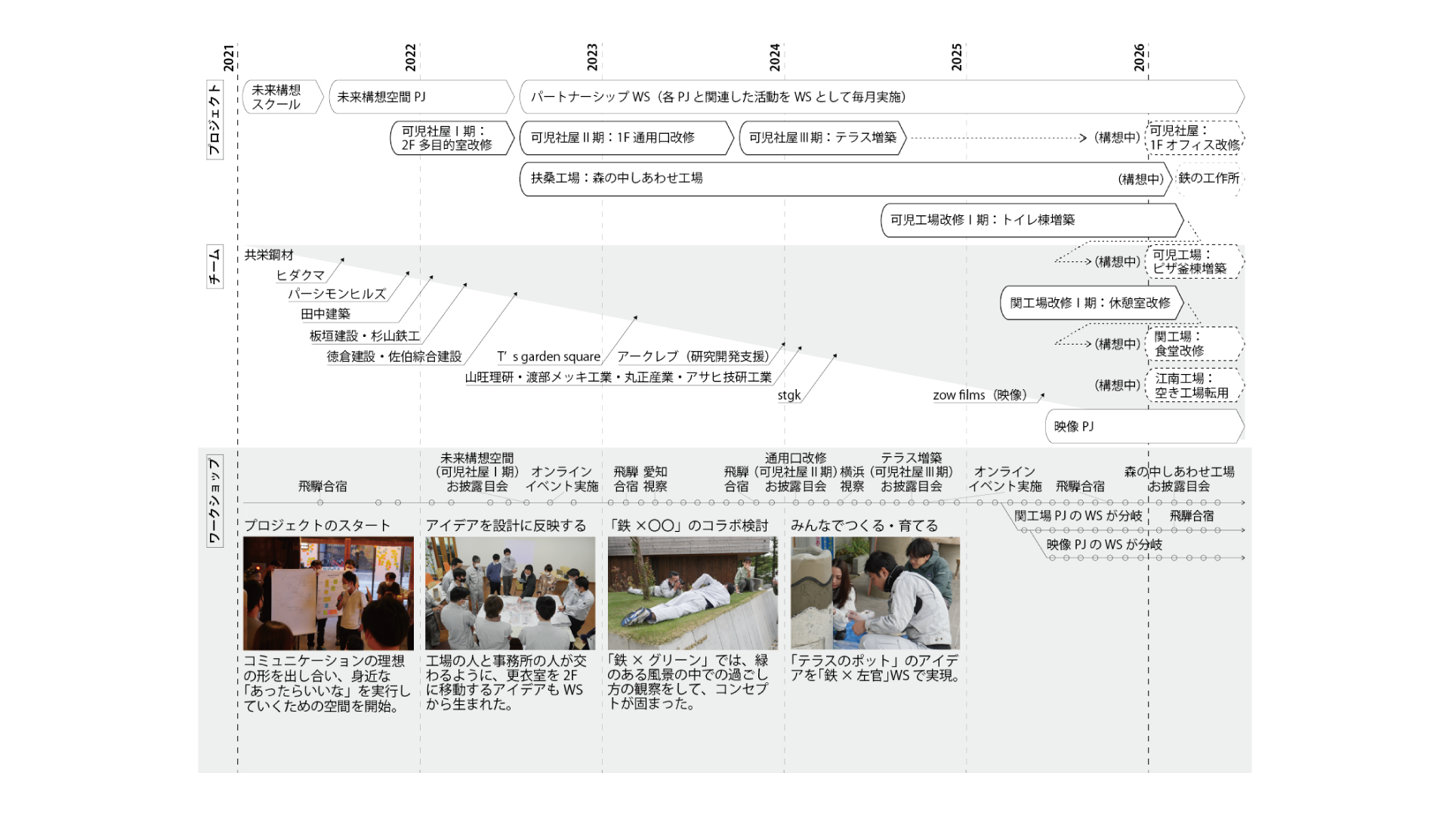Viewport: 1450px width, 816px height.
Task: Click the パートナーシップ WS project bar
Action: pyautogui.click(x=882, y=97)
